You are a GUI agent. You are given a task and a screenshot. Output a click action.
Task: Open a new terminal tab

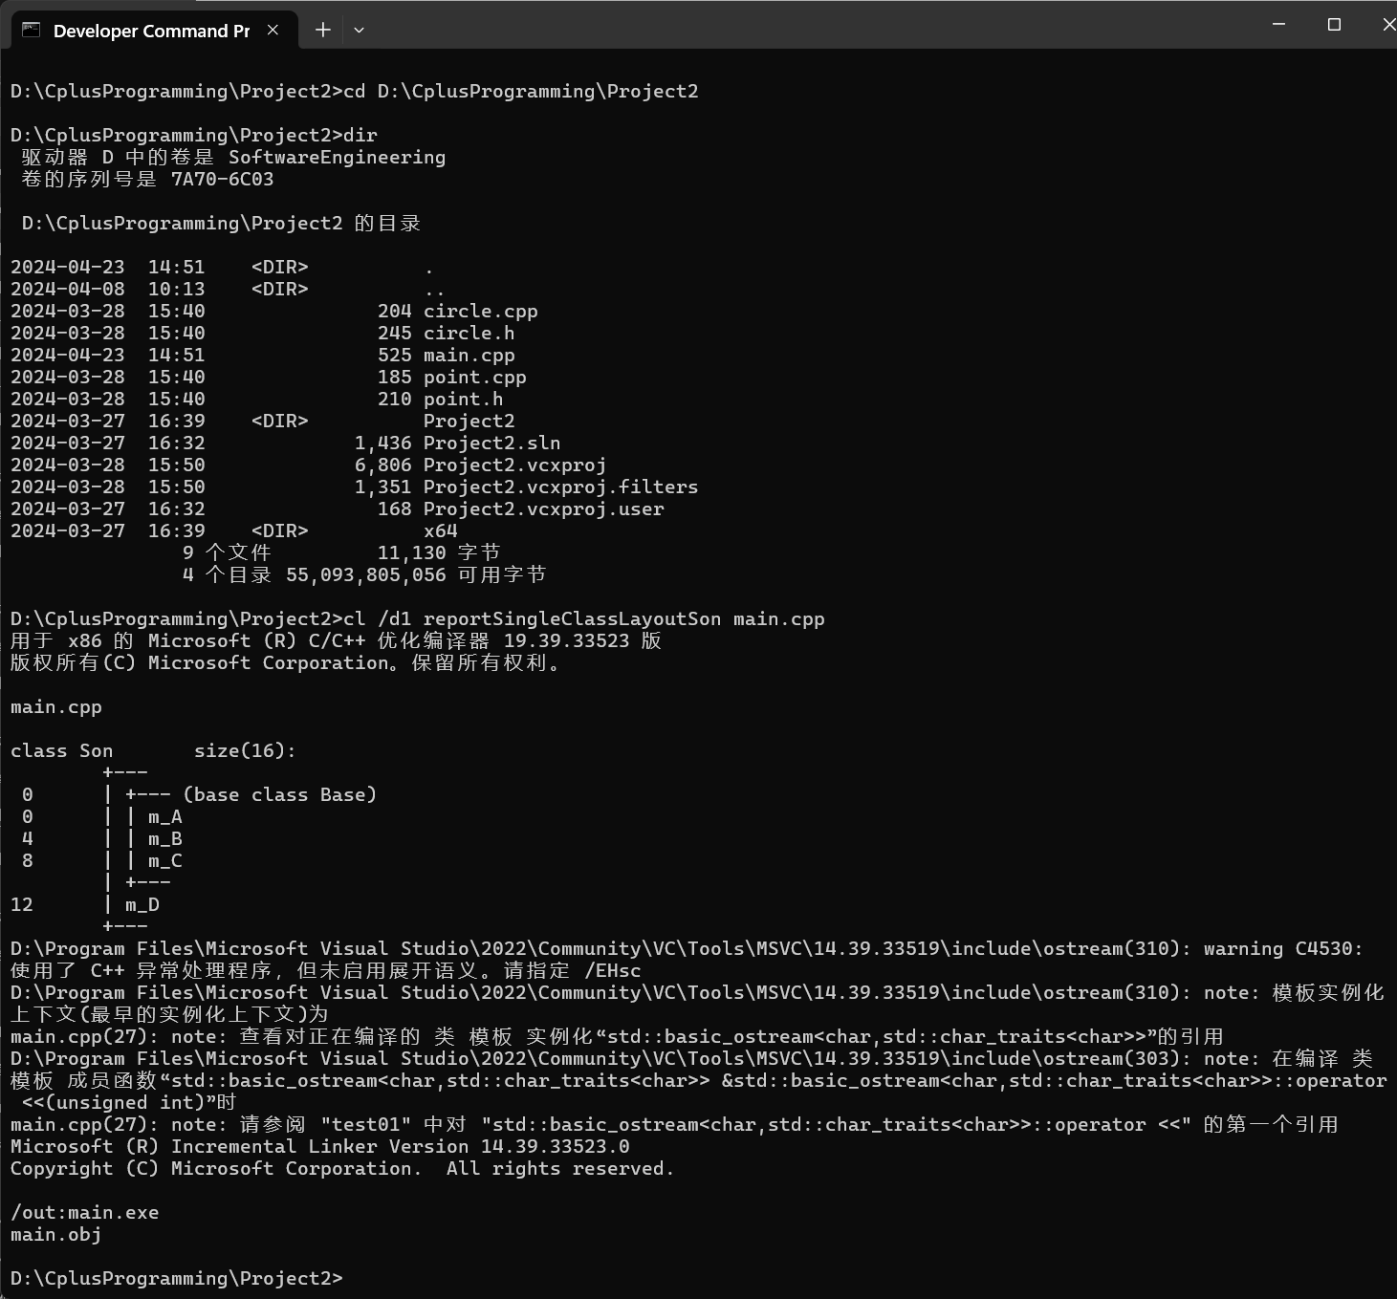point(323,31)
